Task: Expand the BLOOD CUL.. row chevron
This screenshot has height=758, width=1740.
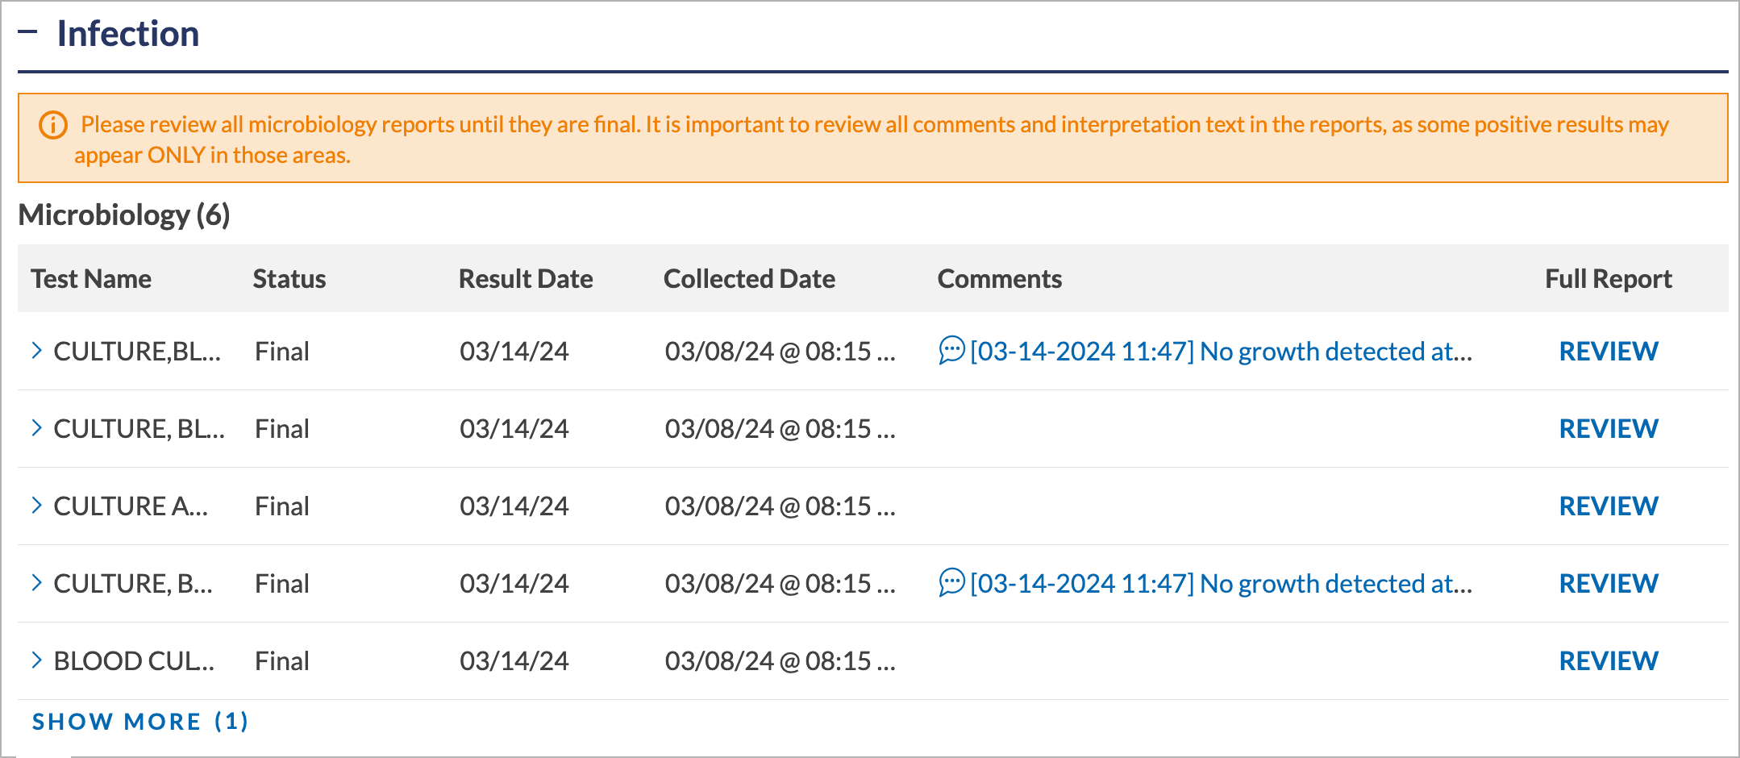Action: (36, 660)
